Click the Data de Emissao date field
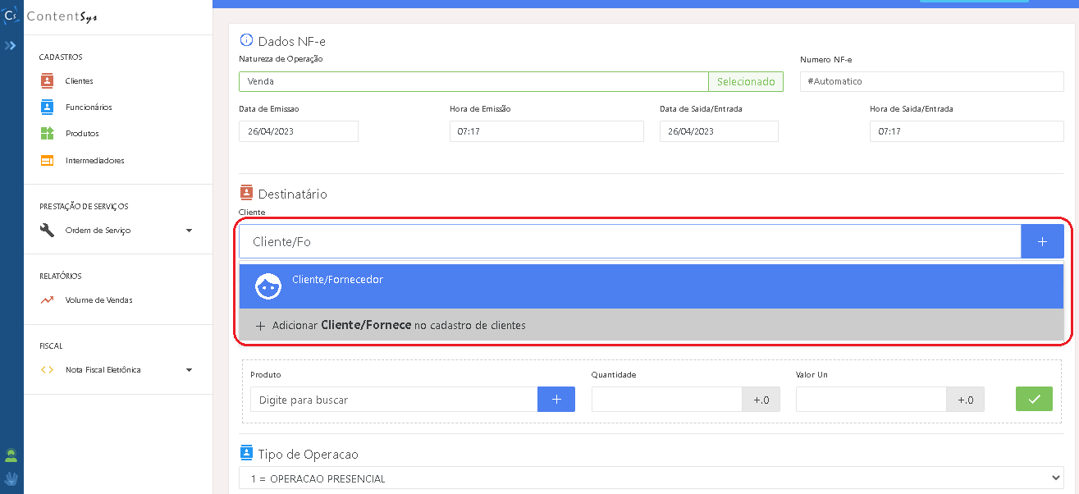1079x494 pixels. pos(299,131)
